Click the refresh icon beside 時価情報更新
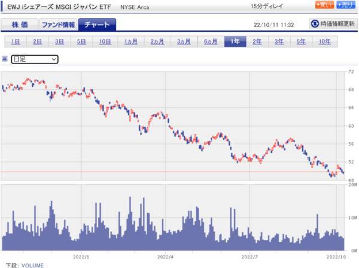 point(315,23)
